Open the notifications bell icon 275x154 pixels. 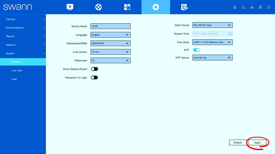tap(243, 7)
